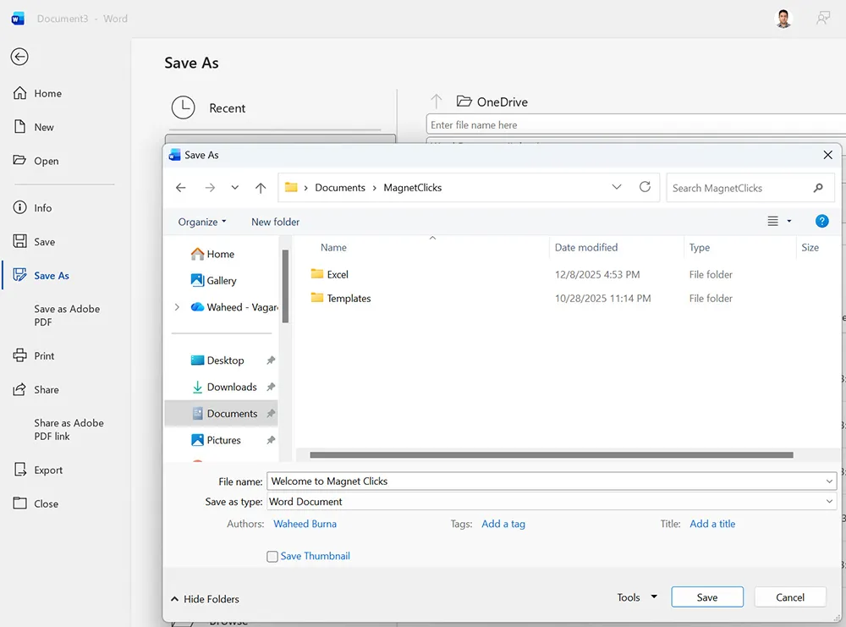
Task: Enable the Save Thumbnail checkbox
Action: coord(272,556)
